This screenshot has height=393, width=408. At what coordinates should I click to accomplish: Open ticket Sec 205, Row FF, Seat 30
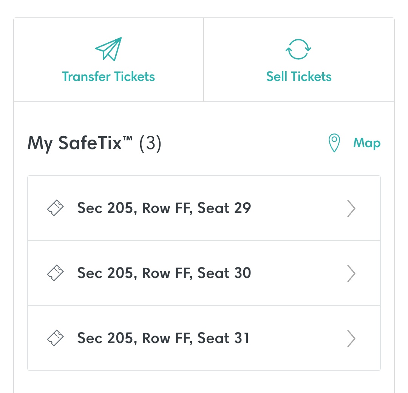click(204, 273)
